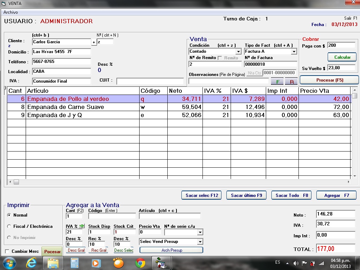Select the sales application taskbar icon

pos(161,263)
